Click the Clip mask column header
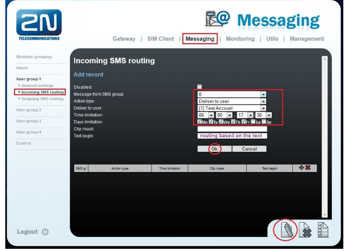 [217, 168]
